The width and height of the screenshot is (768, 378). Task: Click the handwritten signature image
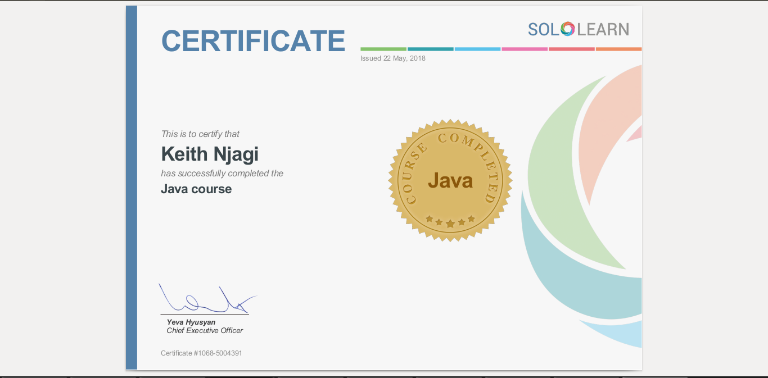pos(207,298)
